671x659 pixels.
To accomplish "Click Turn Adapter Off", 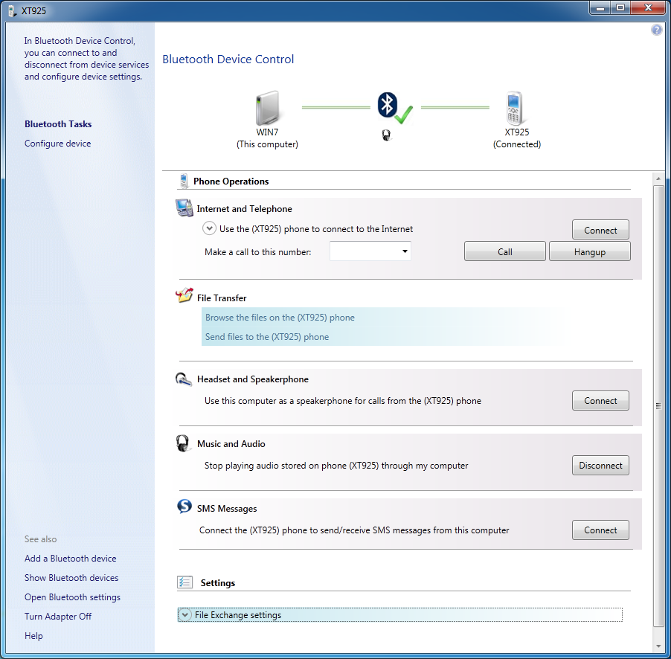I will [58, 616].
